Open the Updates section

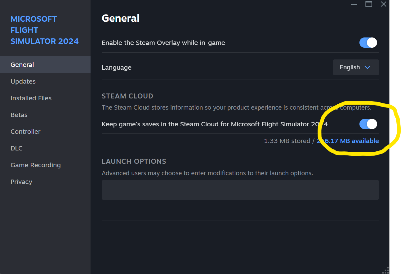[23, 81]
